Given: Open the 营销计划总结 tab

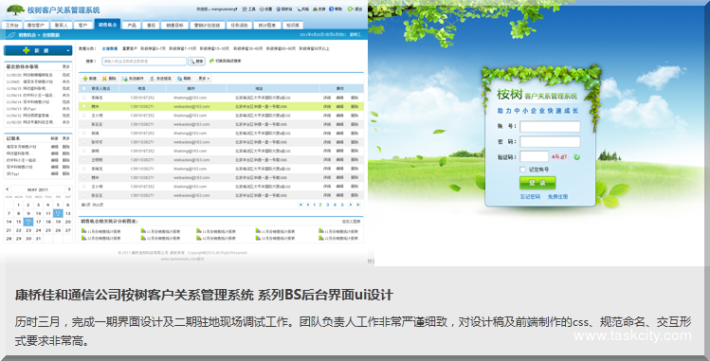Looking at the screenshot, I should (207, 26).
